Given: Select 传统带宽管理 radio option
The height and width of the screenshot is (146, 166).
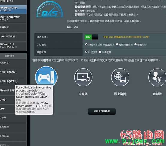Looking at the screenshot, I should point(117,45).
